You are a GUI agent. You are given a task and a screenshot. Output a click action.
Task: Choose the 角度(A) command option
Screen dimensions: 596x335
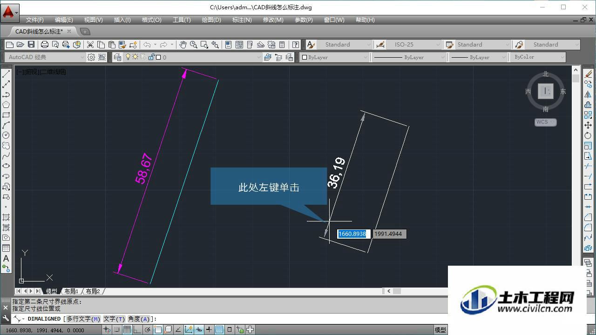pos(139,319)
